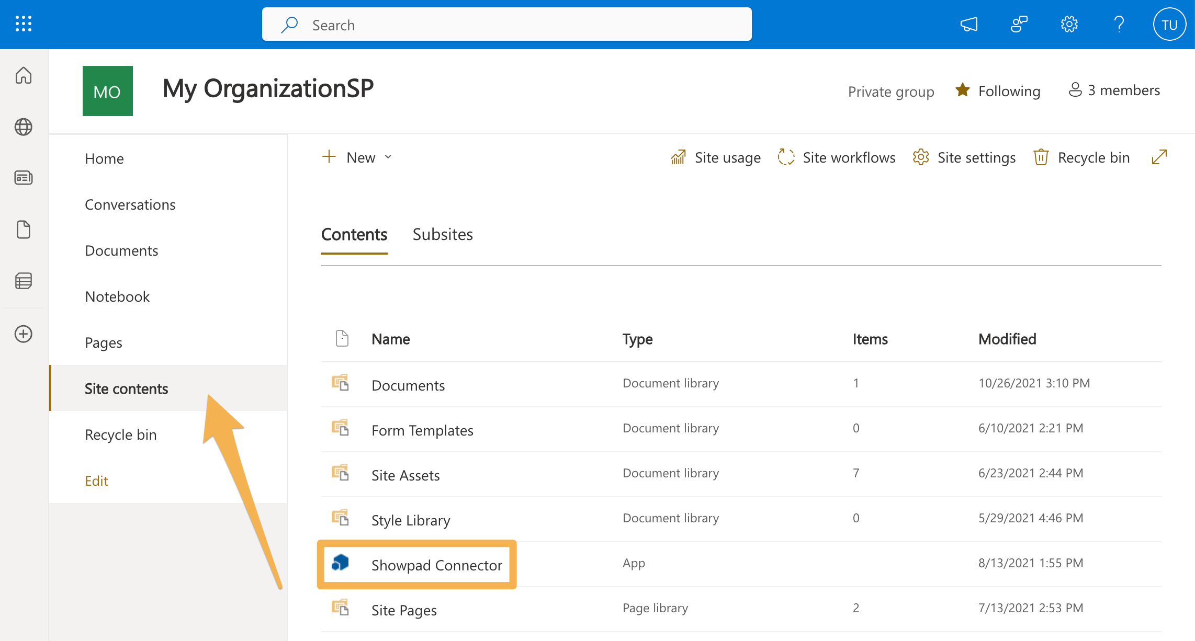Viewport: 1195px width, 641px height.
Task: Switch to the Subsites tab
Action: point(442,234)
